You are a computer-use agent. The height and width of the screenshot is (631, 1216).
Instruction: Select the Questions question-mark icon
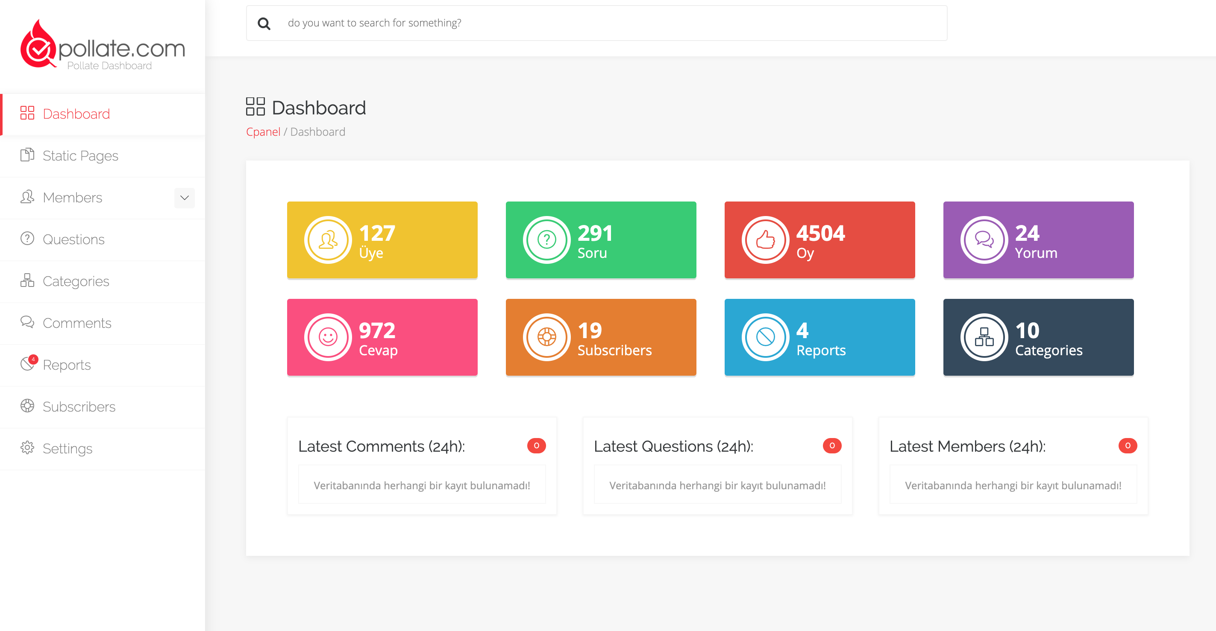click(27, 239)
